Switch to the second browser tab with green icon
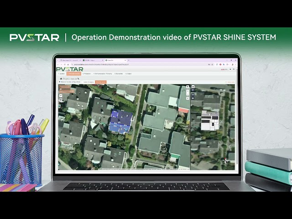This screenshot has height=219, width=292. tap(93, 60)
